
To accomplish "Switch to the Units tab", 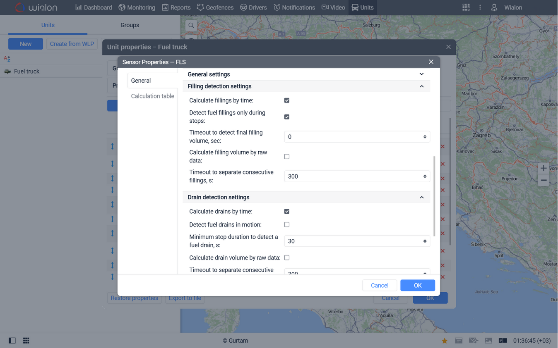I will [48, 25].
